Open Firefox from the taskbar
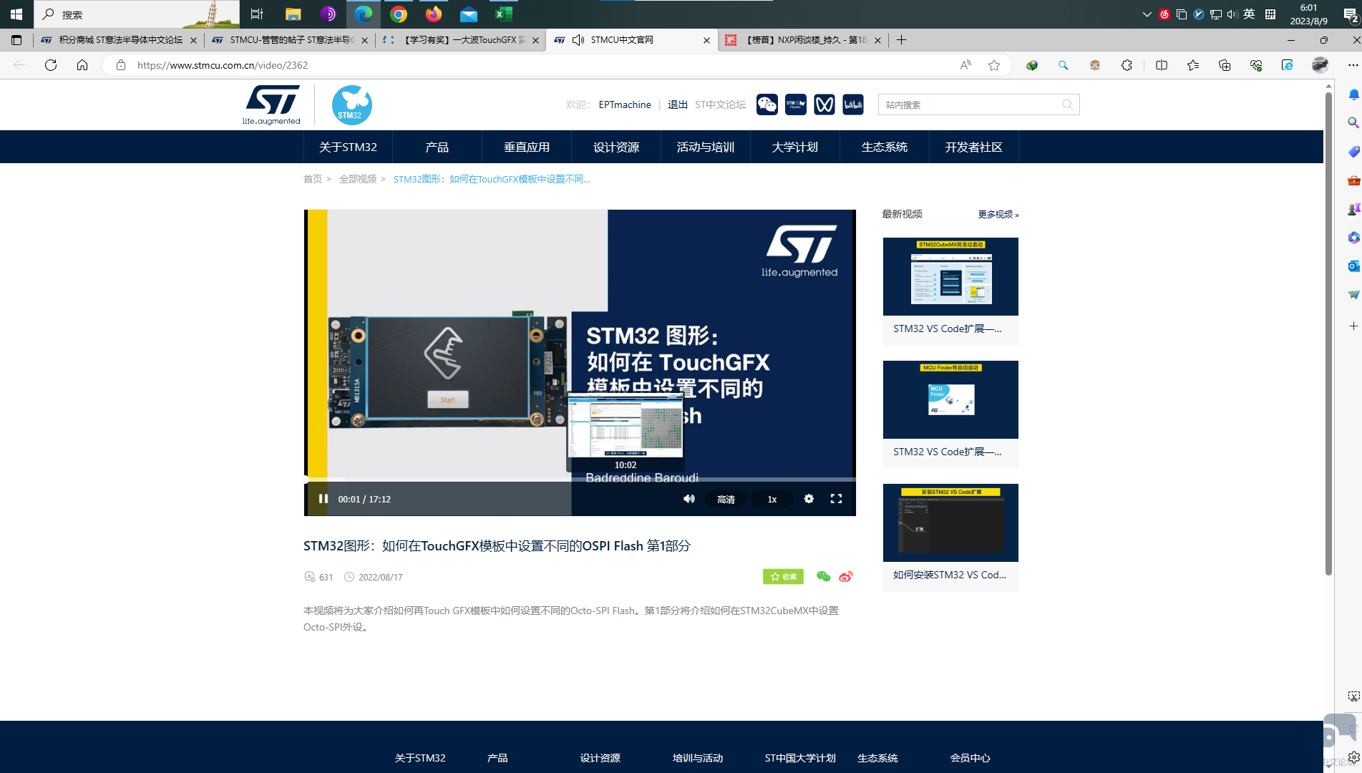1362x773 pixels. pos(434,14)
